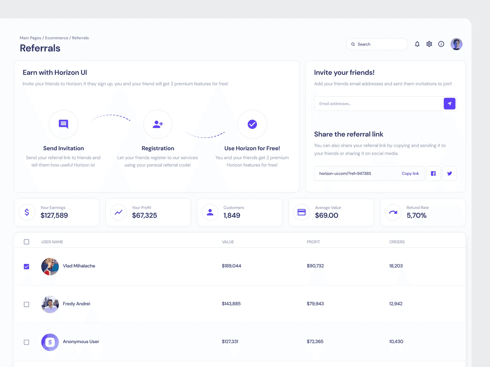This screenshot has height=367, width=490.
Task: Go to Main Pages in the breadcrumb
Action: pyautogui.click(x=30, y=38)
